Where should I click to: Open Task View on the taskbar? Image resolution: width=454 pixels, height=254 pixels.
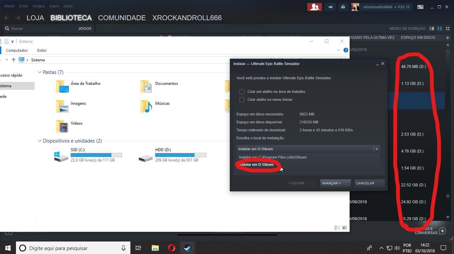[x=138, y=248]
